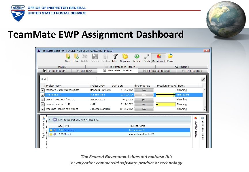Screen dimensions: 249x172
Task: Click the My Assignments person icon
Action: [43, 118]
